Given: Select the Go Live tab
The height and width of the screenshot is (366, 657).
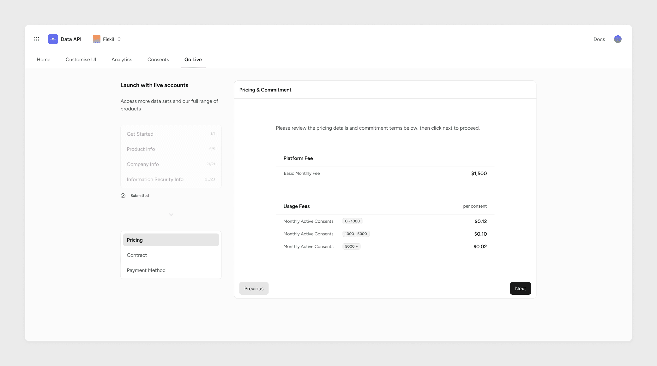Looking at the screenshot, I should (193, 60).
